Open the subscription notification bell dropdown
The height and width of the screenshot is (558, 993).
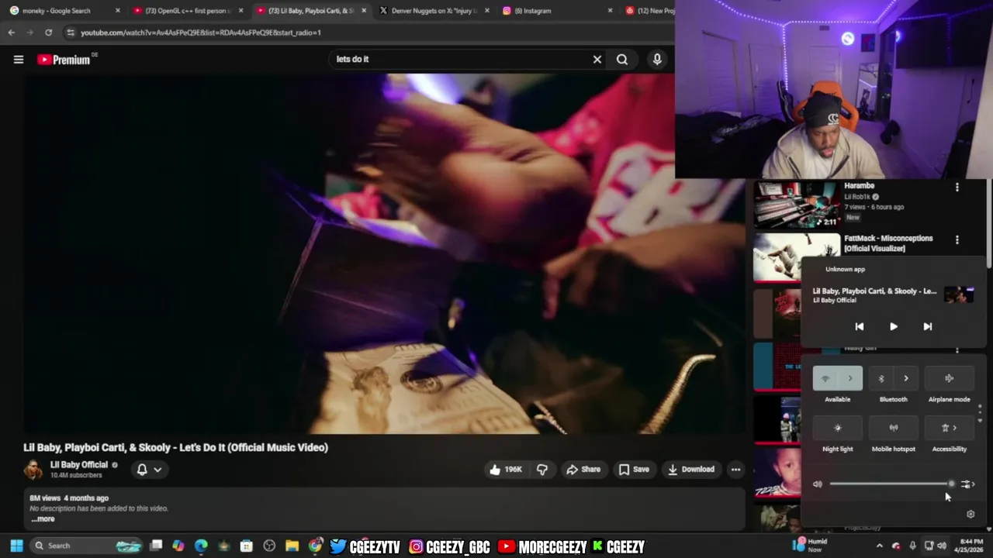[x=149, y=470]
